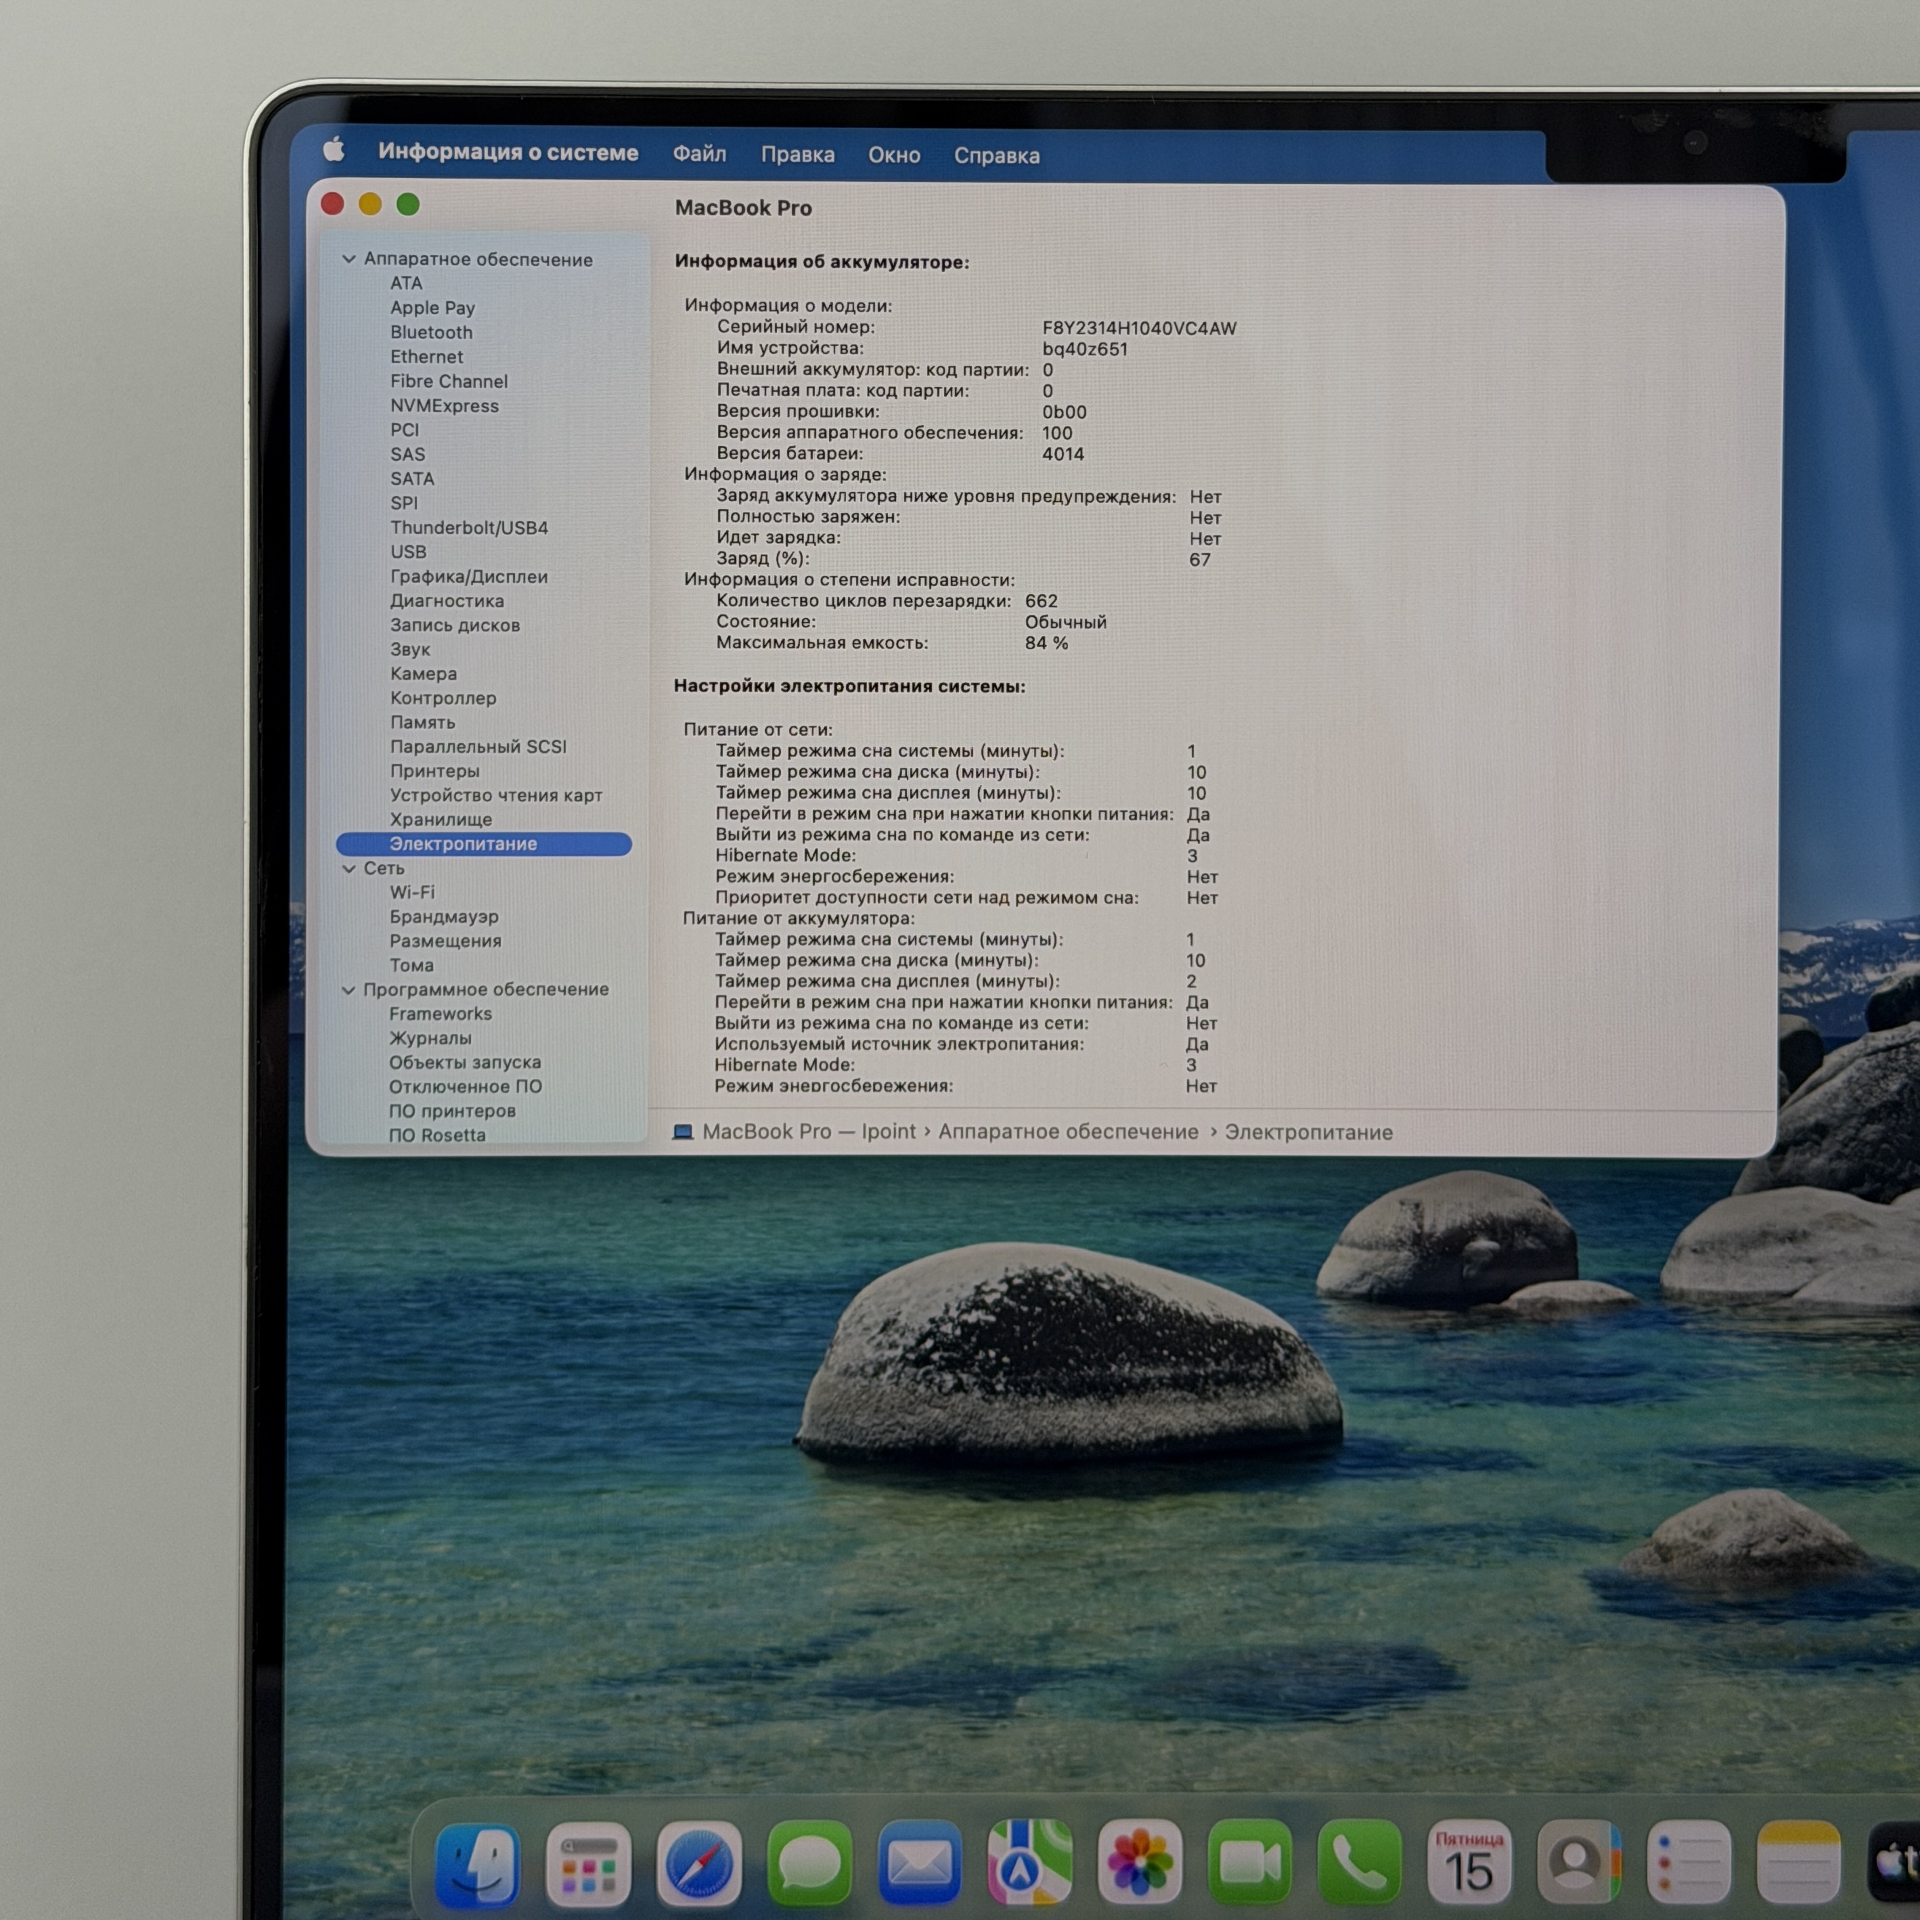Select Apple Pay in the sidebar
This screenshot has width=1920, height=1920.
click(x=432, y=308)
